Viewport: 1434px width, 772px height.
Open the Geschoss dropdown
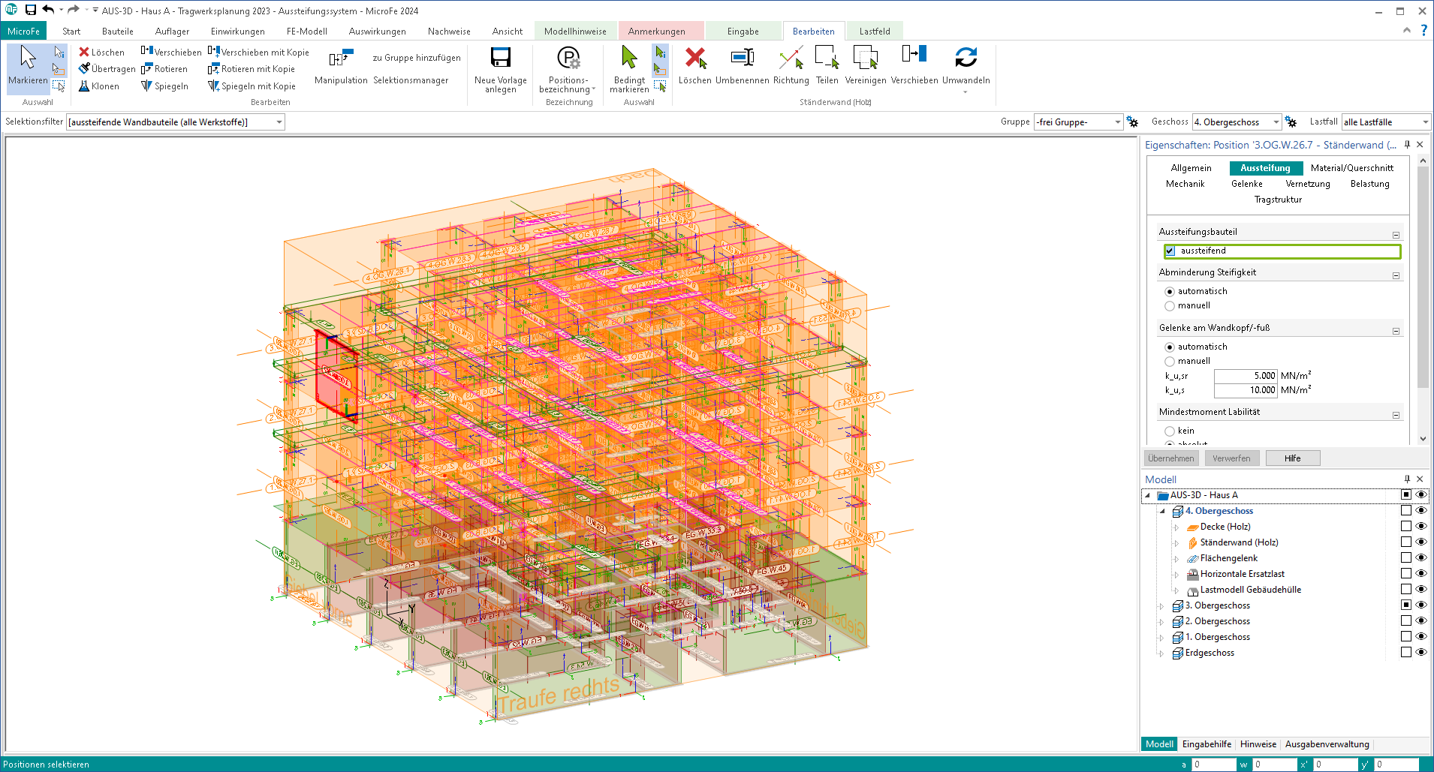pos(1276,122)
